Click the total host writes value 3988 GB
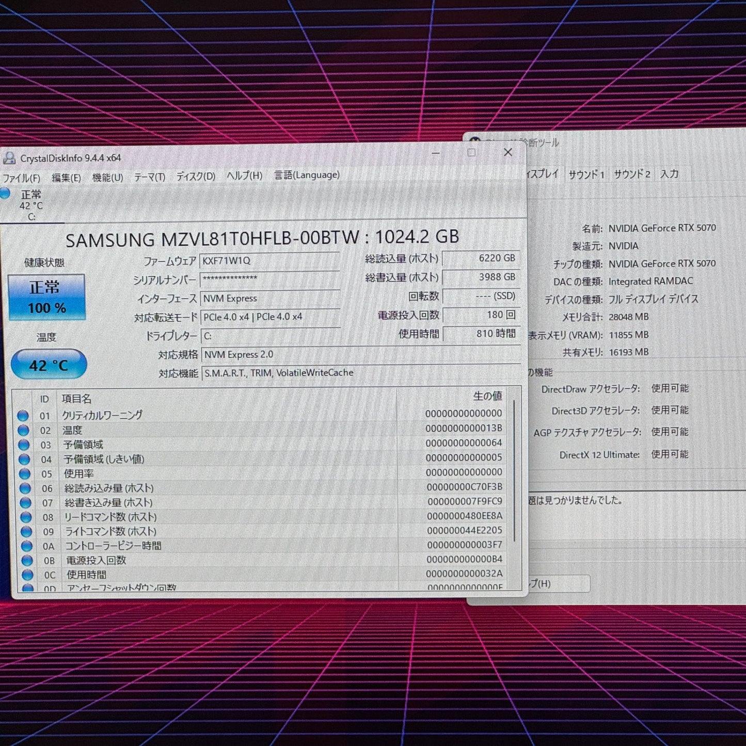The image size is (746, 746). [x=481, y=277]
